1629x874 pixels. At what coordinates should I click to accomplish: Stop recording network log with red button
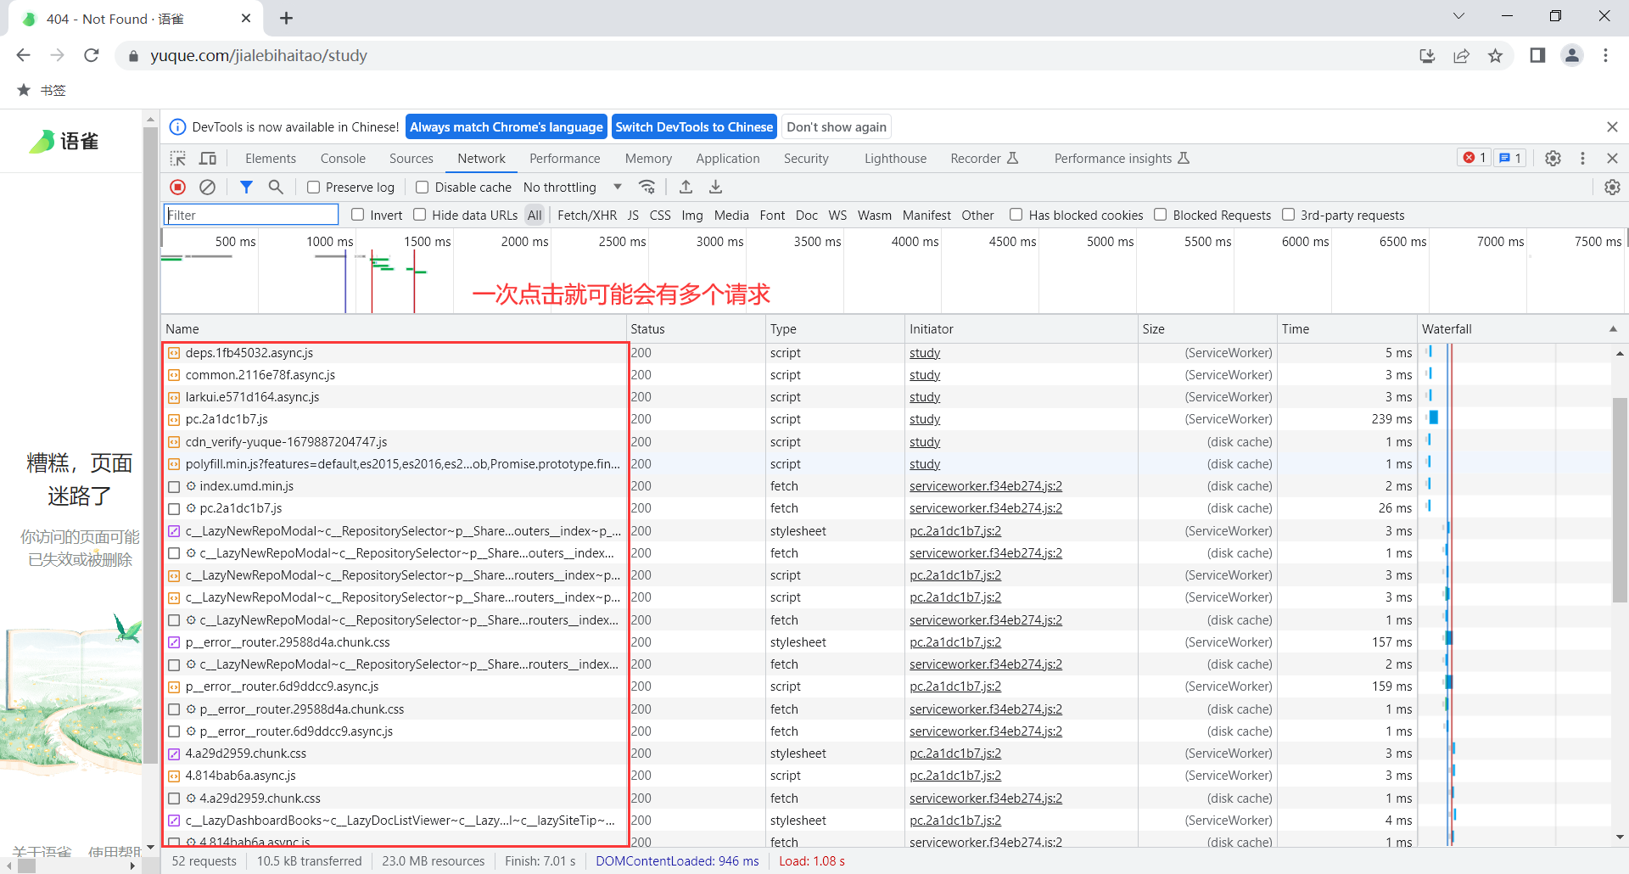point(177,187)
